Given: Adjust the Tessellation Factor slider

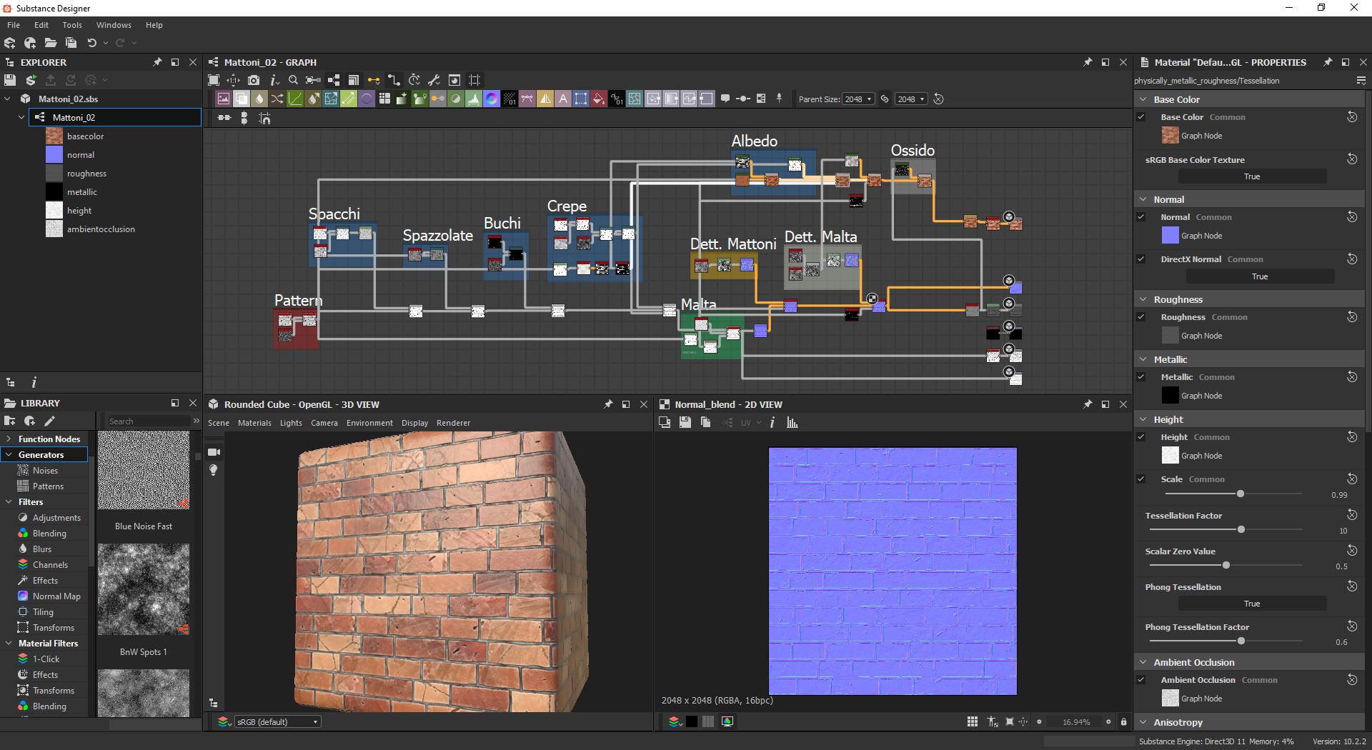Looking at the screenshot, I should pos(1241,530).
